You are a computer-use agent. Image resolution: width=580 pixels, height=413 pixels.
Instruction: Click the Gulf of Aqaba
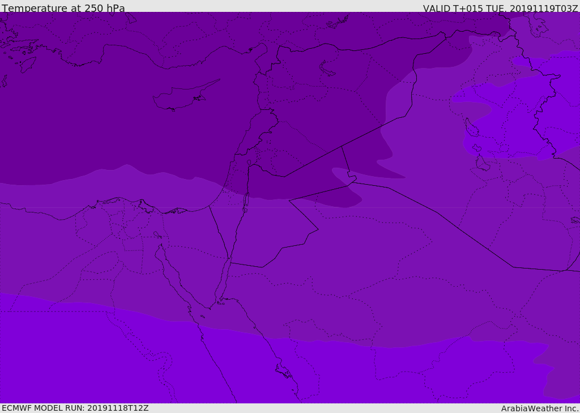(x=223, y=279)
